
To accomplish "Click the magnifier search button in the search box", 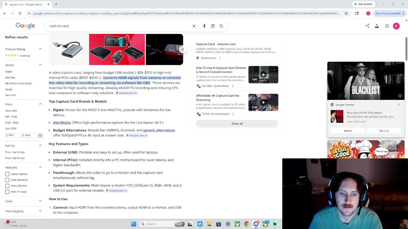I will coord(221,26).
